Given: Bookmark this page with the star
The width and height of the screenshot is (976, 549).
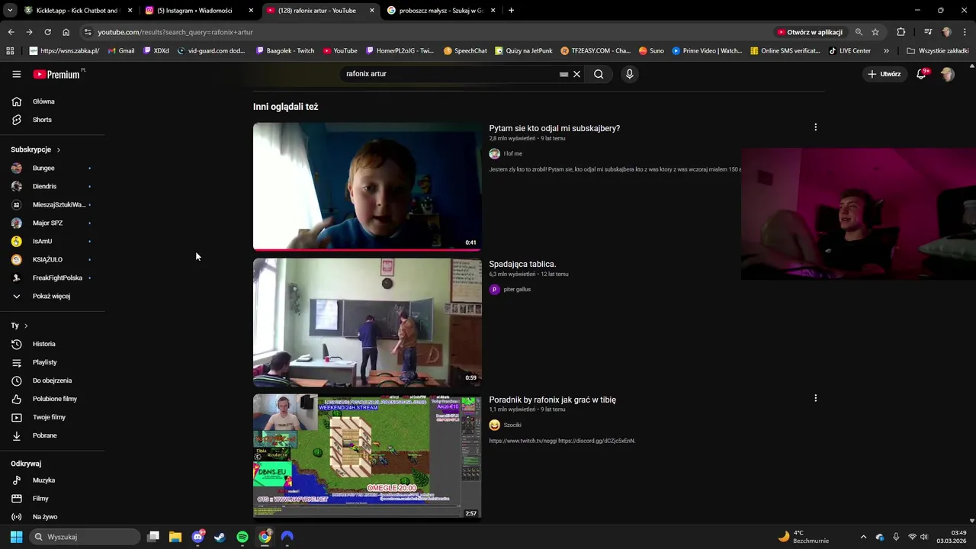Looking at the screenshot, I should [x=875, y=32].
